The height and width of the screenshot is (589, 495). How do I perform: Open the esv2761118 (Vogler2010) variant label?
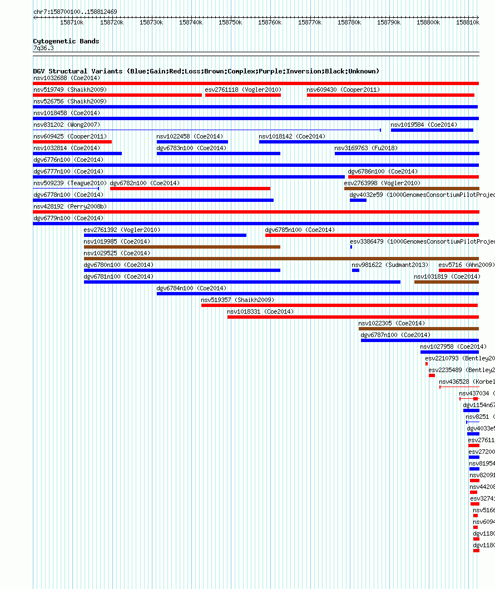click(243, 90)
